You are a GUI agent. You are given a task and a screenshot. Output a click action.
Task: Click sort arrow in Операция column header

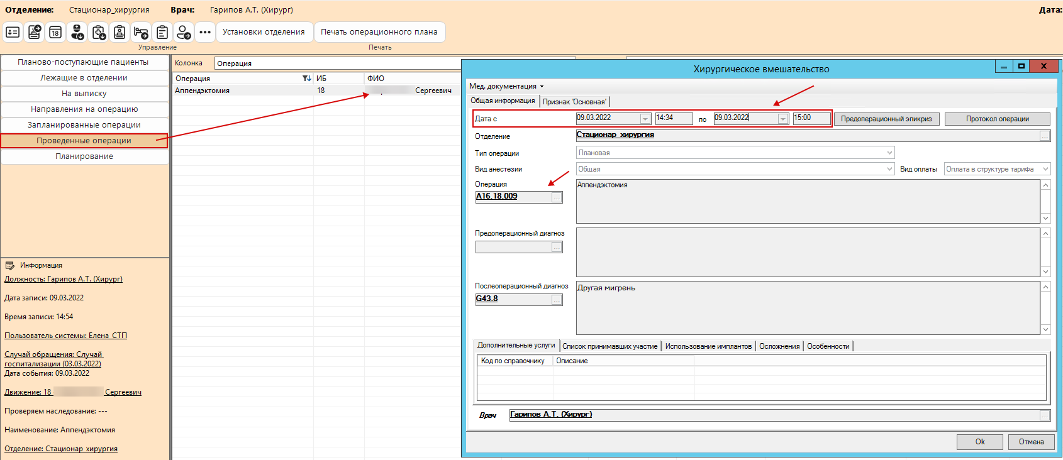pyautogui.click(x=306, y=79)
